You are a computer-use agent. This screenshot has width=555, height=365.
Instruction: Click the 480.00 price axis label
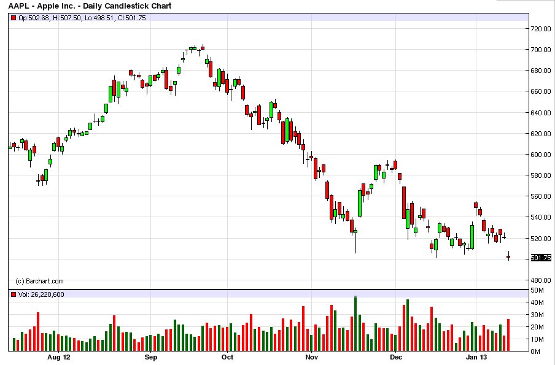(x=540, y=280)
